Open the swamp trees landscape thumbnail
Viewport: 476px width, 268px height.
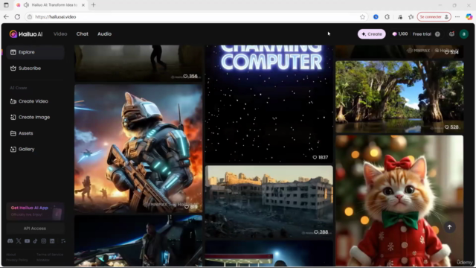tap(399, 97)
